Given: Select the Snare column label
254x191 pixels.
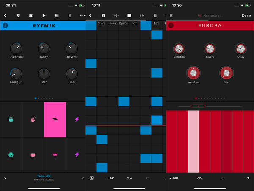Looking at the screenshot, I should coord(102,23).
